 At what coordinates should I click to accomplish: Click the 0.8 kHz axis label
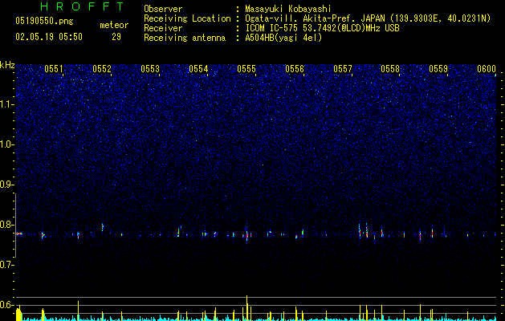6,225
